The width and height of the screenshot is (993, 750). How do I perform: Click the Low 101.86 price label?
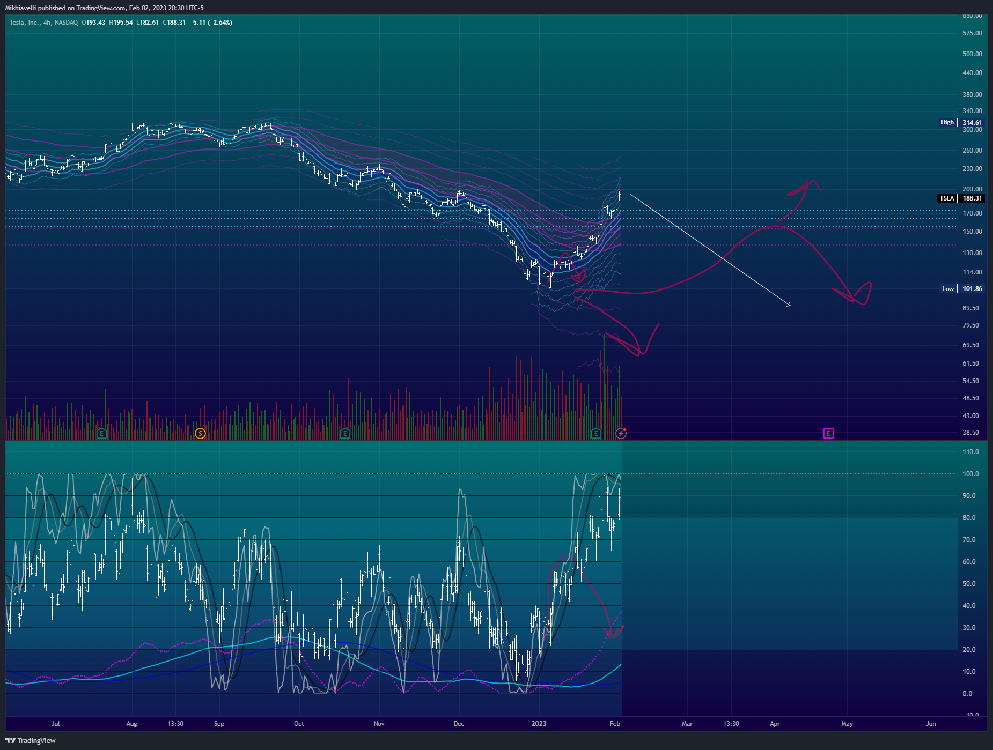(962, 289)
